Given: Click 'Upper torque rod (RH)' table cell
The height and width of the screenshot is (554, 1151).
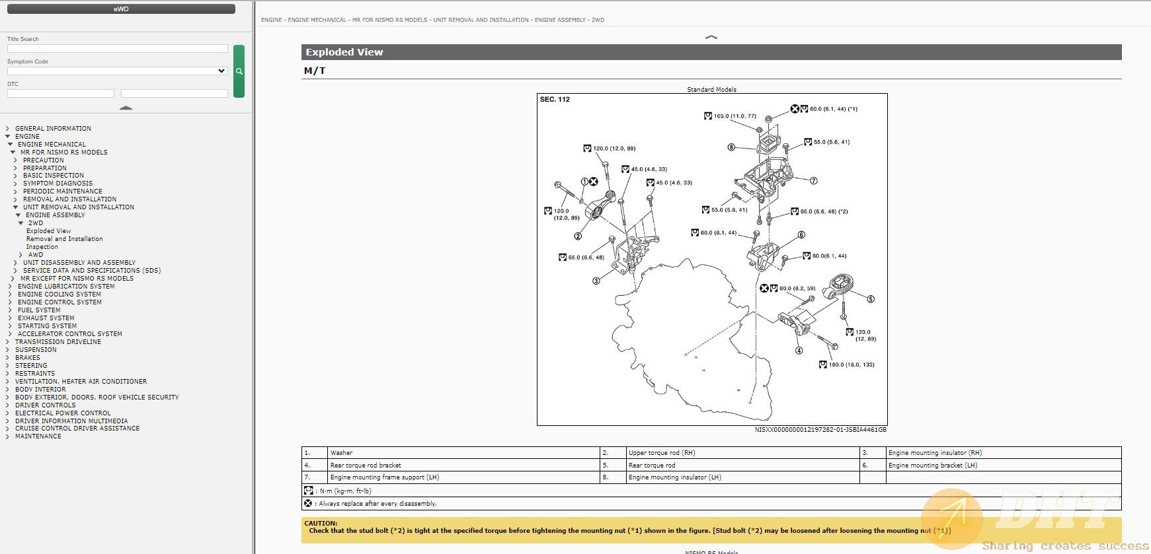Looking at the screenshot, I should pos(742,453).
